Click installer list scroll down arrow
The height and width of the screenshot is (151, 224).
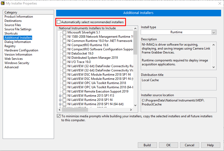click(135, 105)
